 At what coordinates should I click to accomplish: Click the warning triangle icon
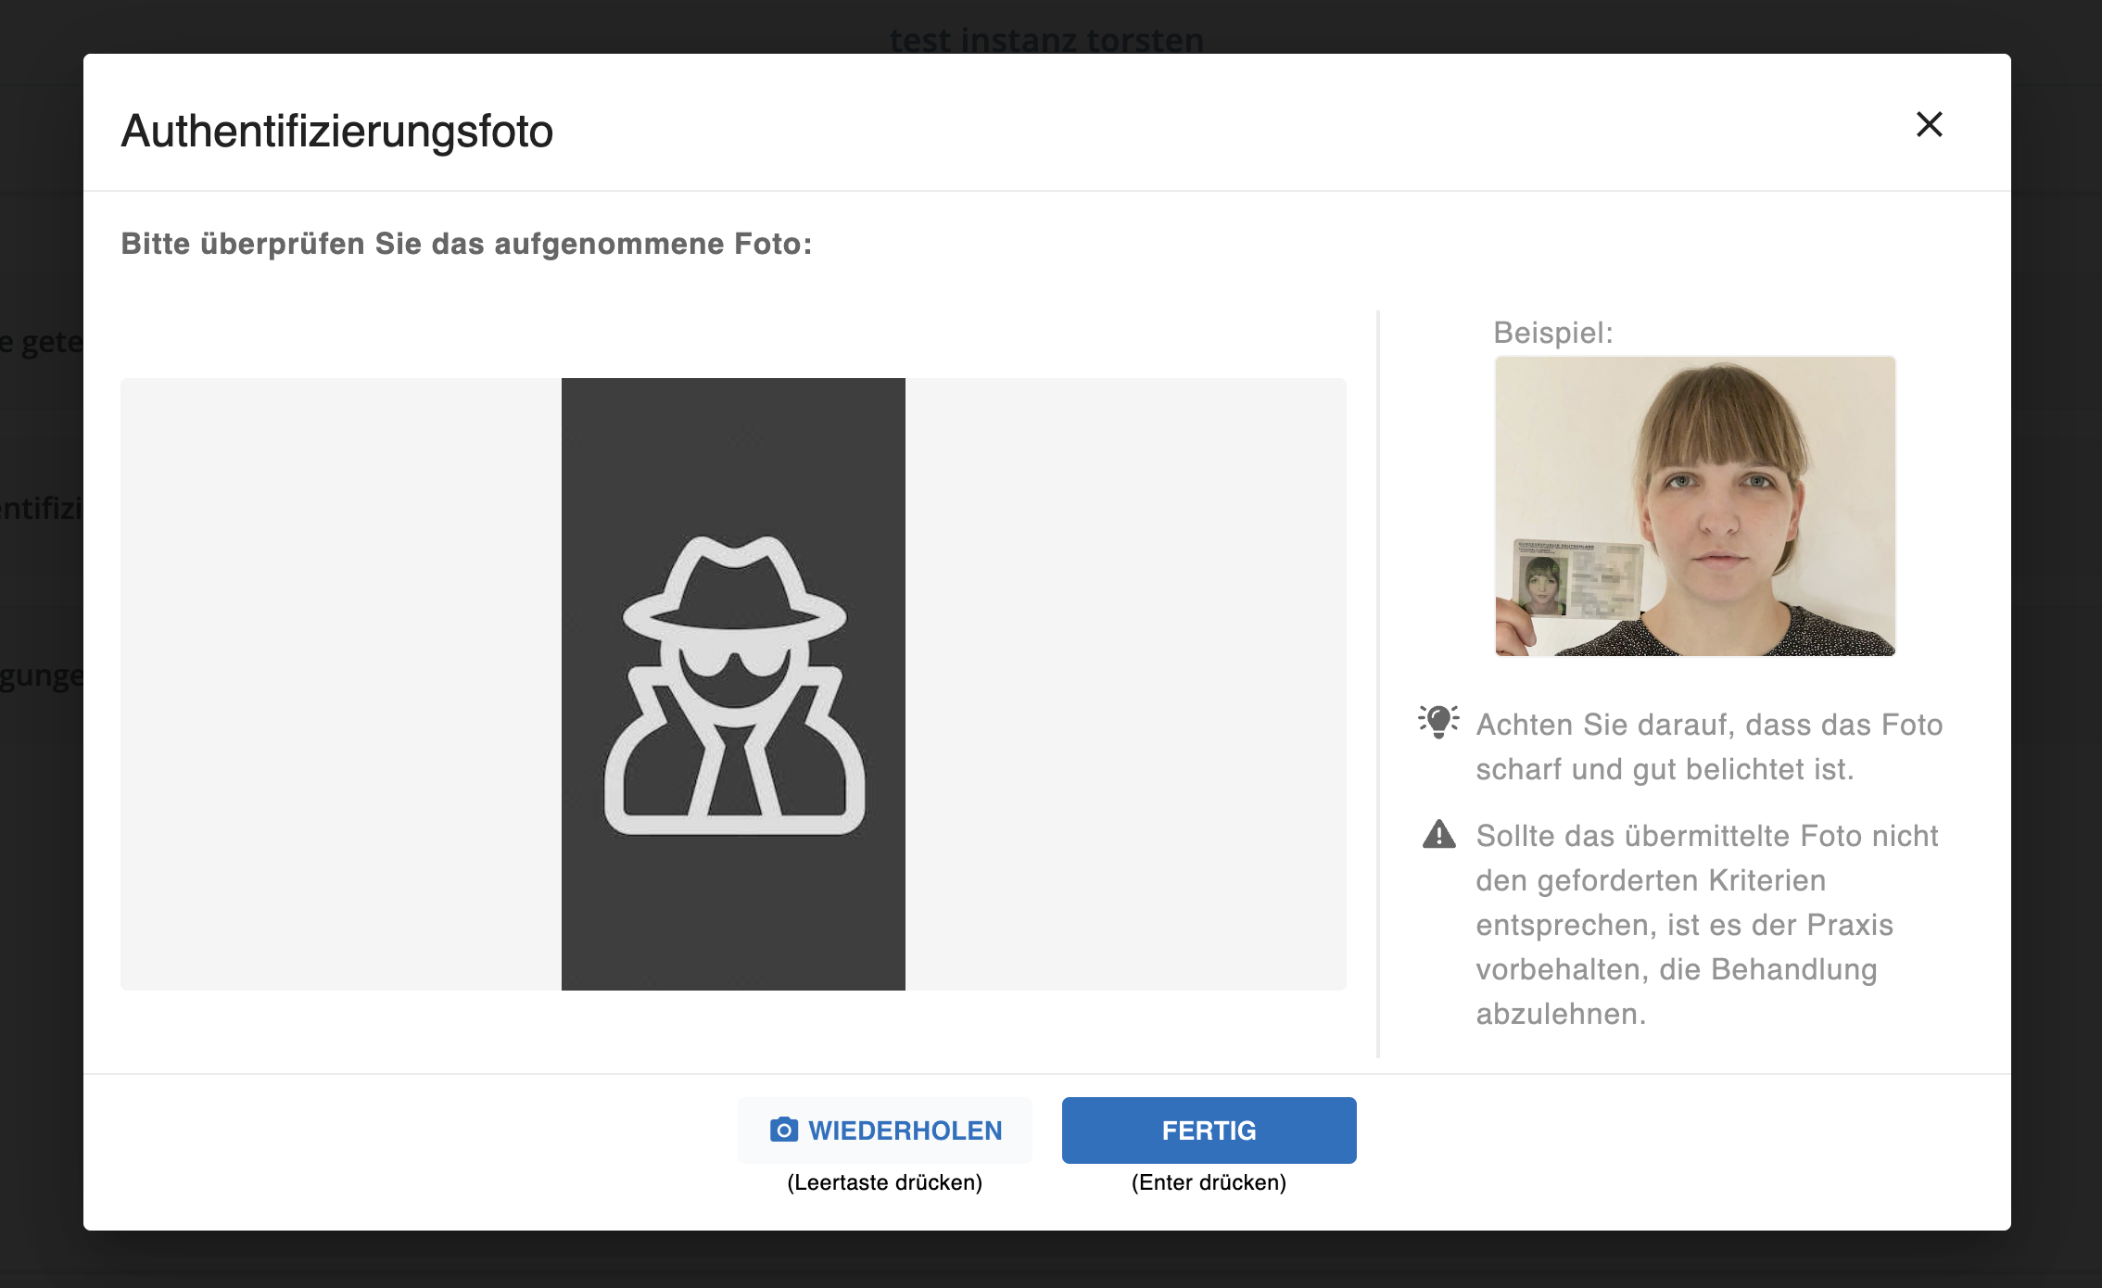tap(1438, 834)
